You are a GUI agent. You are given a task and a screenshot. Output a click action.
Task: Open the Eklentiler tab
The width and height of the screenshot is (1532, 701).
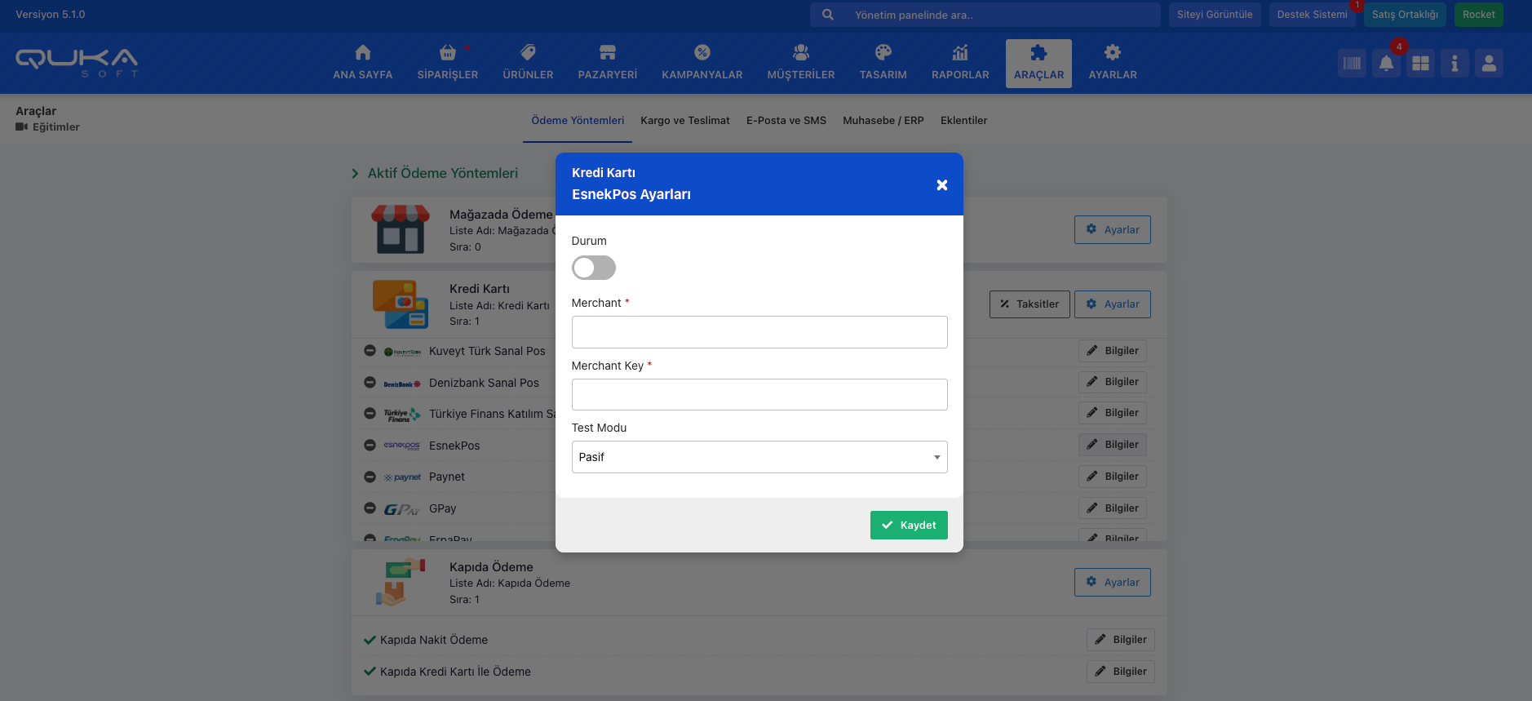(963, 121)
